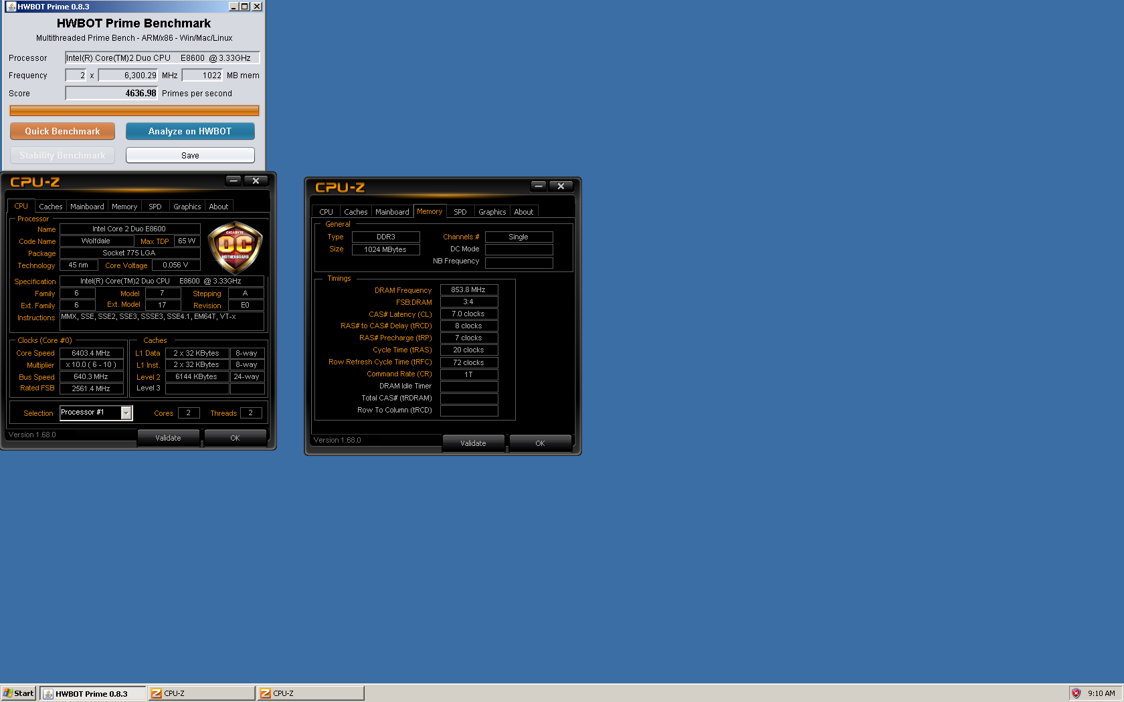Open Graphics tab in left CPU-Z window
Viewport: 1124px width, 702px height.
click(x=187, y=207)
